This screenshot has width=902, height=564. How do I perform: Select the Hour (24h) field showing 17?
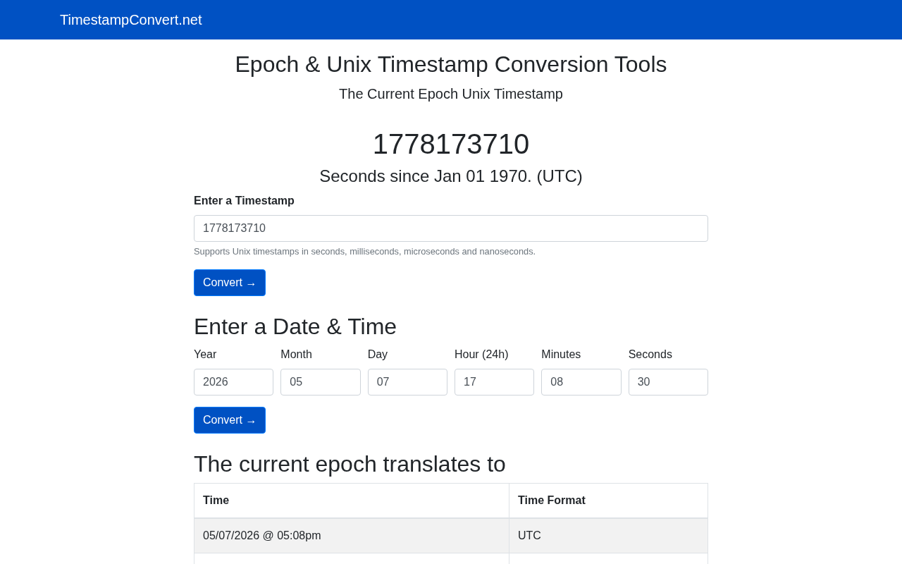click(x=494, y=382)
